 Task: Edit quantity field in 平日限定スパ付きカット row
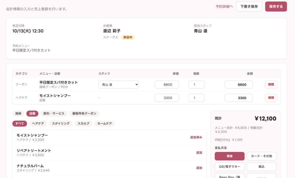click(196, 85)
